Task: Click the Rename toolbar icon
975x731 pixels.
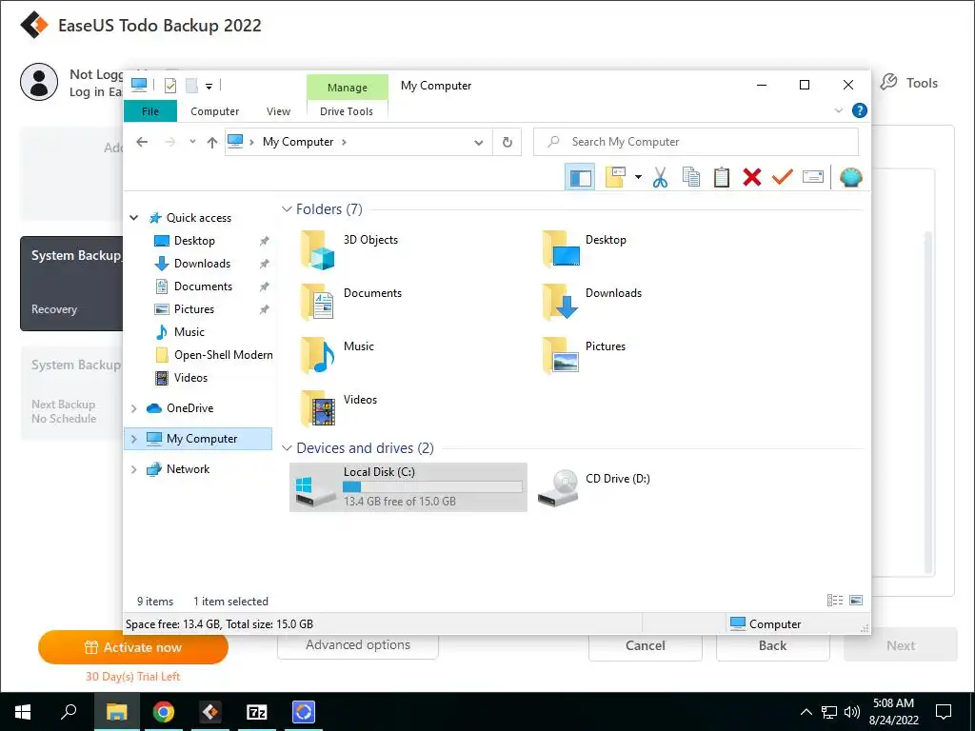Action: (813, 178)
